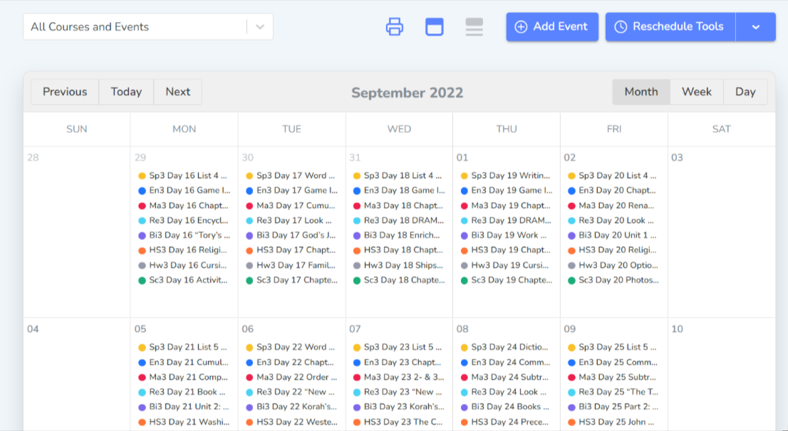Open Hw3 Day 18 Ships event
The height and width of the screenshot is (431, 788).
[x=398, y=265]
